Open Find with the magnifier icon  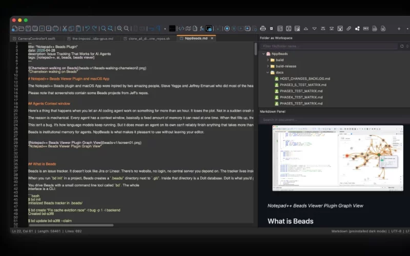pyautogui.click(x=104, y=29)
